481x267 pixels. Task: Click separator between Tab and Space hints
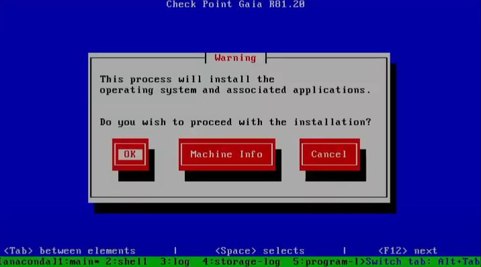(175, 251)
